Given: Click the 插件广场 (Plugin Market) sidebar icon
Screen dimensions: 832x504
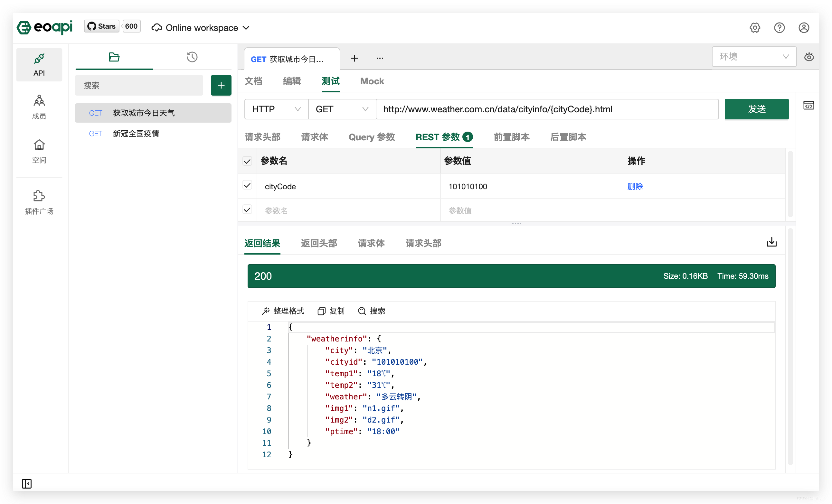Looking at the screenshot, I should pos(39,202).
